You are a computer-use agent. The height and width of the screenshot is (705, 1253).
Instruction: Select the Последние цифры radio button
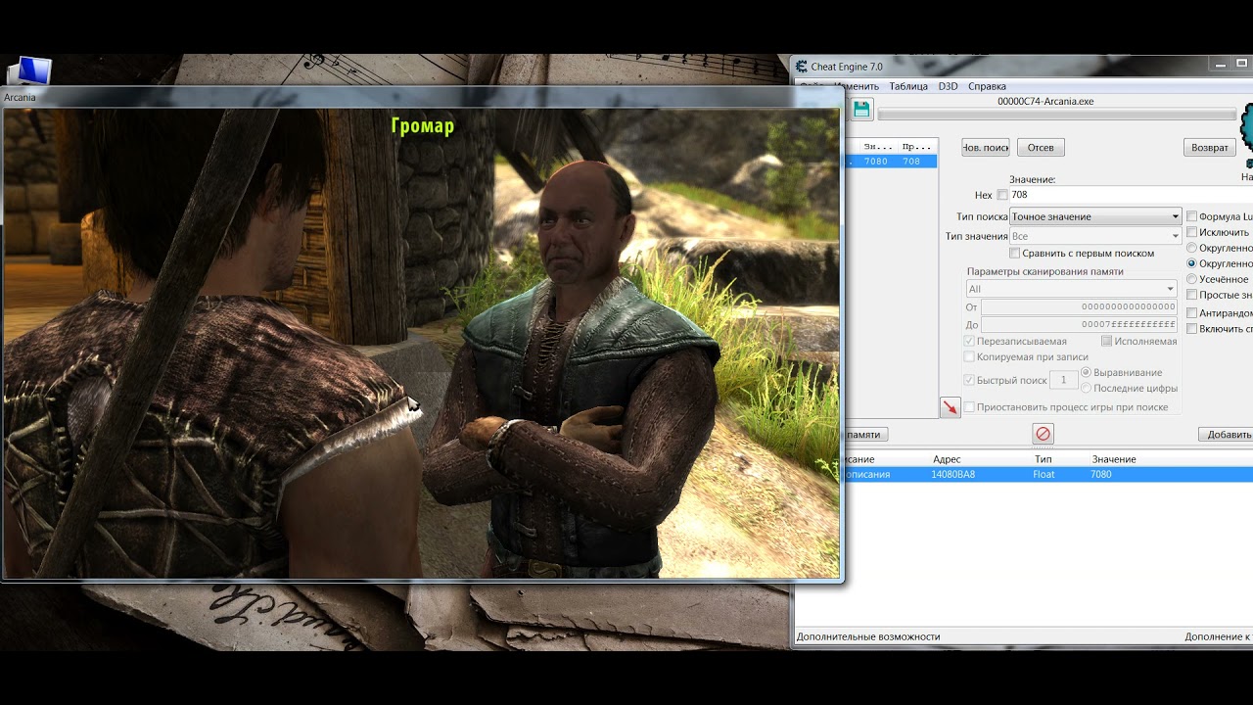[1086, 388]
